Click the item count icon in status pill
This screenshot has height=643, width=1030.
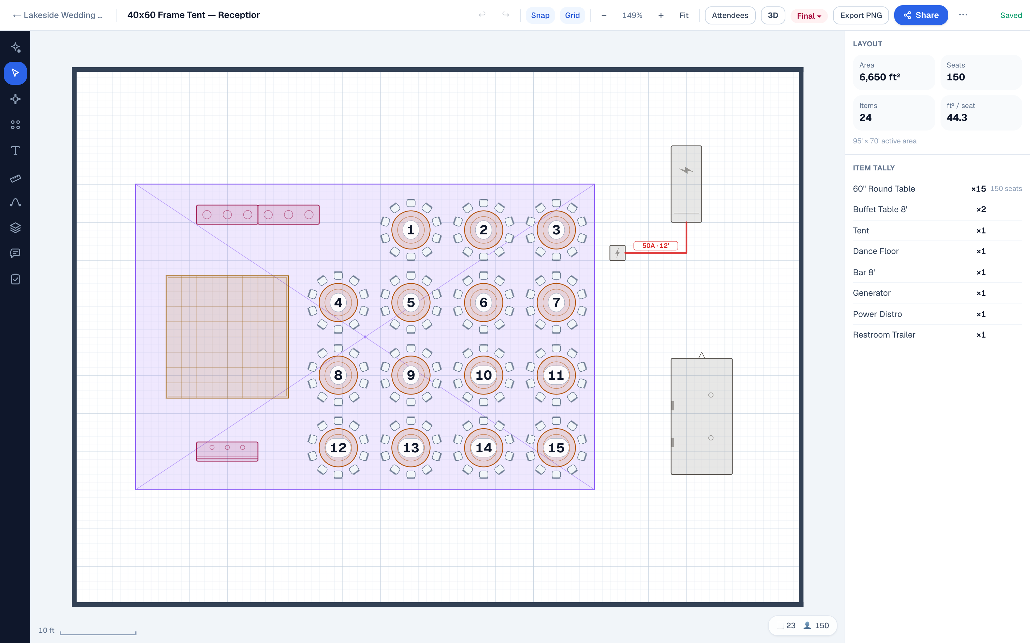[780, 626]
